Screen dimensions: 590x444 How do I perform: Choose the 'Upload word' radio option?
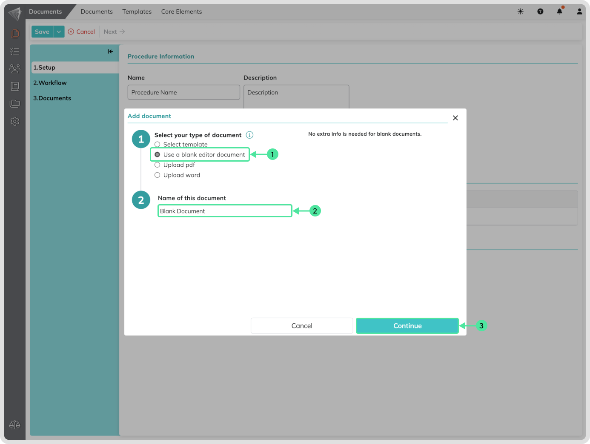158,175
